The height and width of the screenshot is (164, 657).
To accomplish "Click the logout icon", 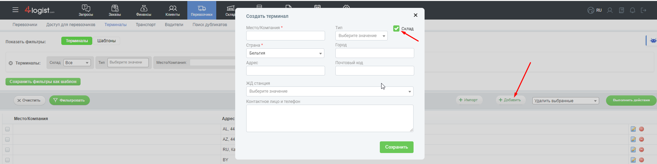I will click(x=644, y=10).
